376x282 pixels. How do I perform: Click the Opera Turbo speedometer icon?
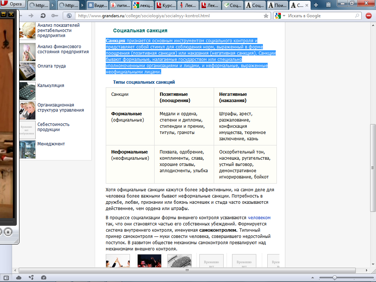coord(44,278)
